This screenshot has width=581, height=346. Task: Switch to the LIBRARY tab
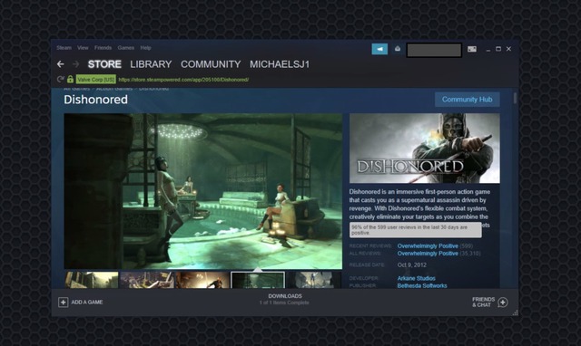pyautogui.click(x=151, y=64)
